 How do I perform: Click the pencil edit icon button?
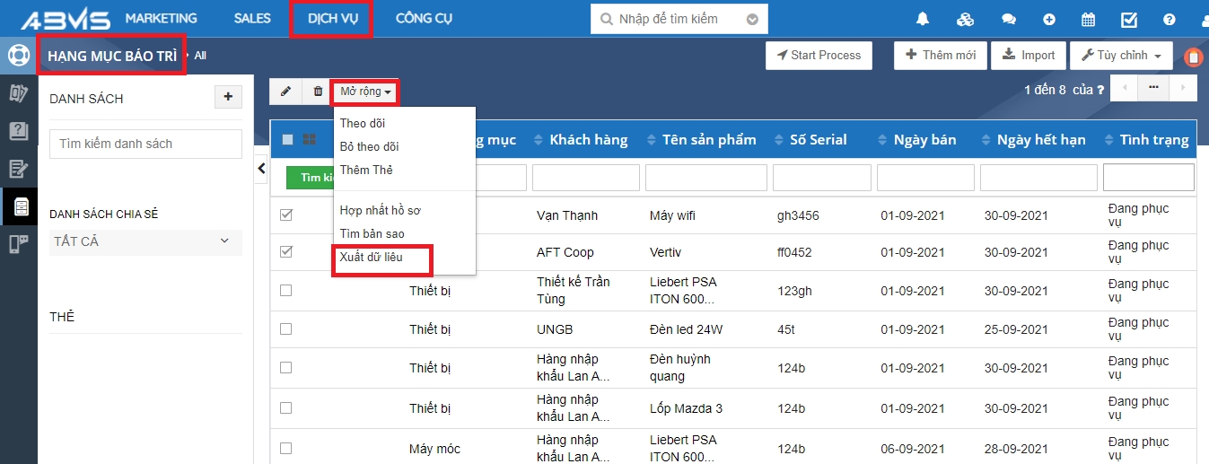285,92
